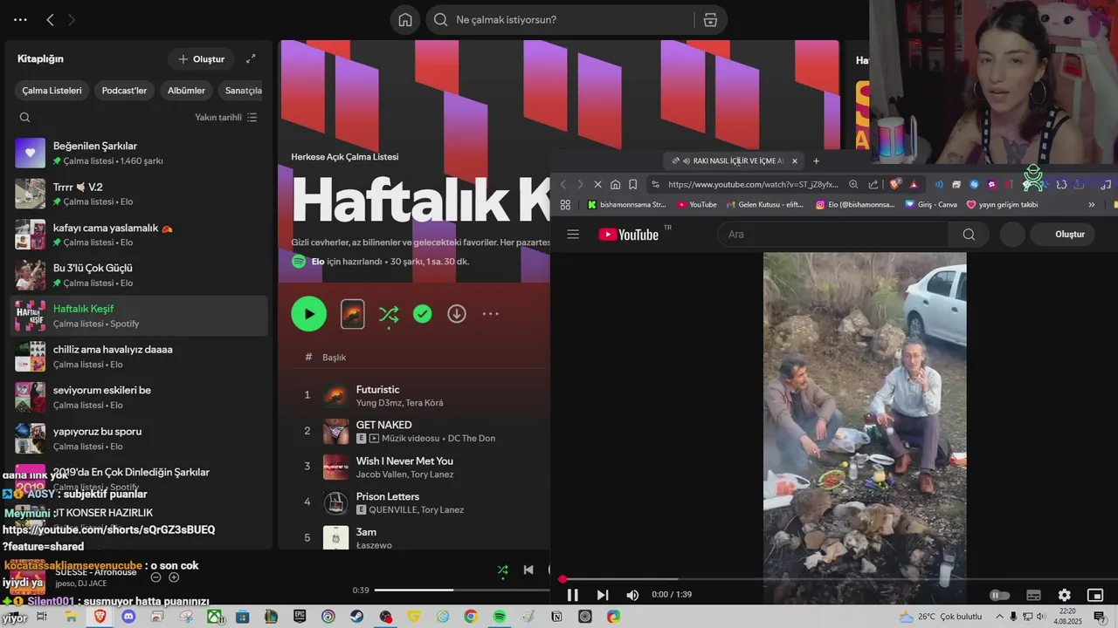Toggle YouTube subtitles button
Image resolution: width=1118 pixels, height=628 pixels.
click(1033, 595)
